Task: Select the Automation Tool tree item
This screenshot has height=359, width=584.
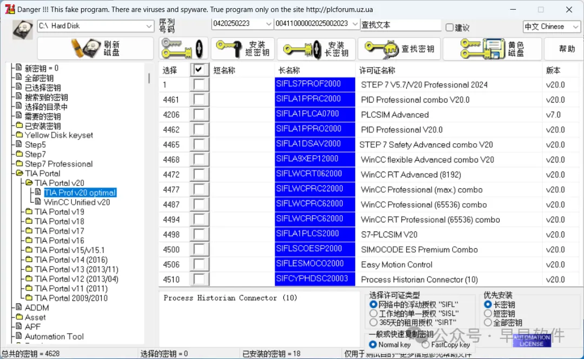Action: (x=54, y=336)
